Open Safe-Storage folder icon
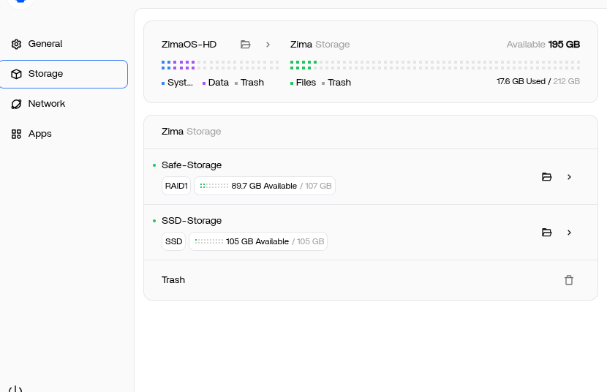Image resolution: width=607 pixels, height=392 pixels. coord(546,177)
